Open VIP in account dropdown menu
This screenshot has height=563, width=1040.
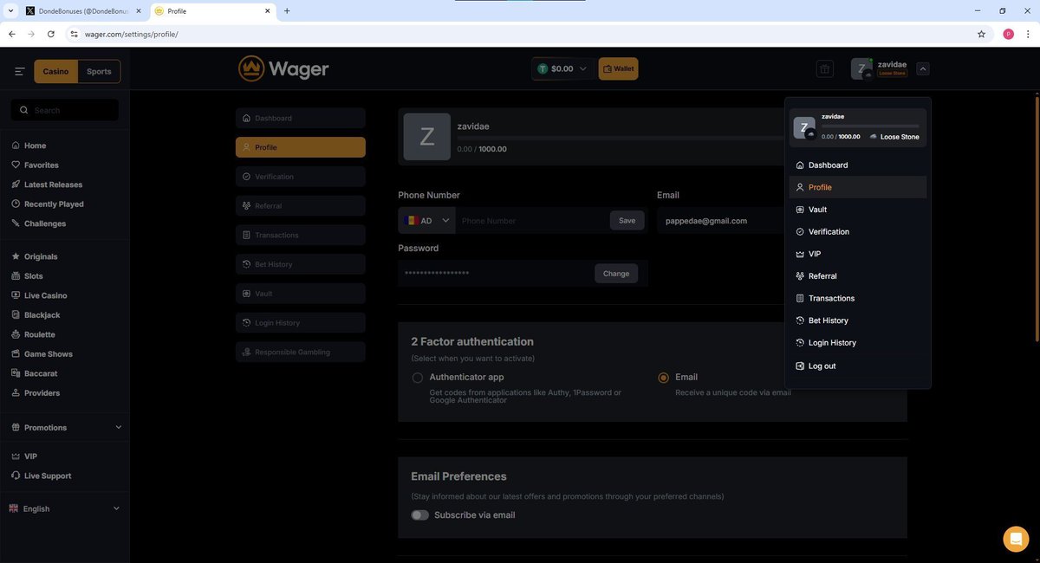858,254
